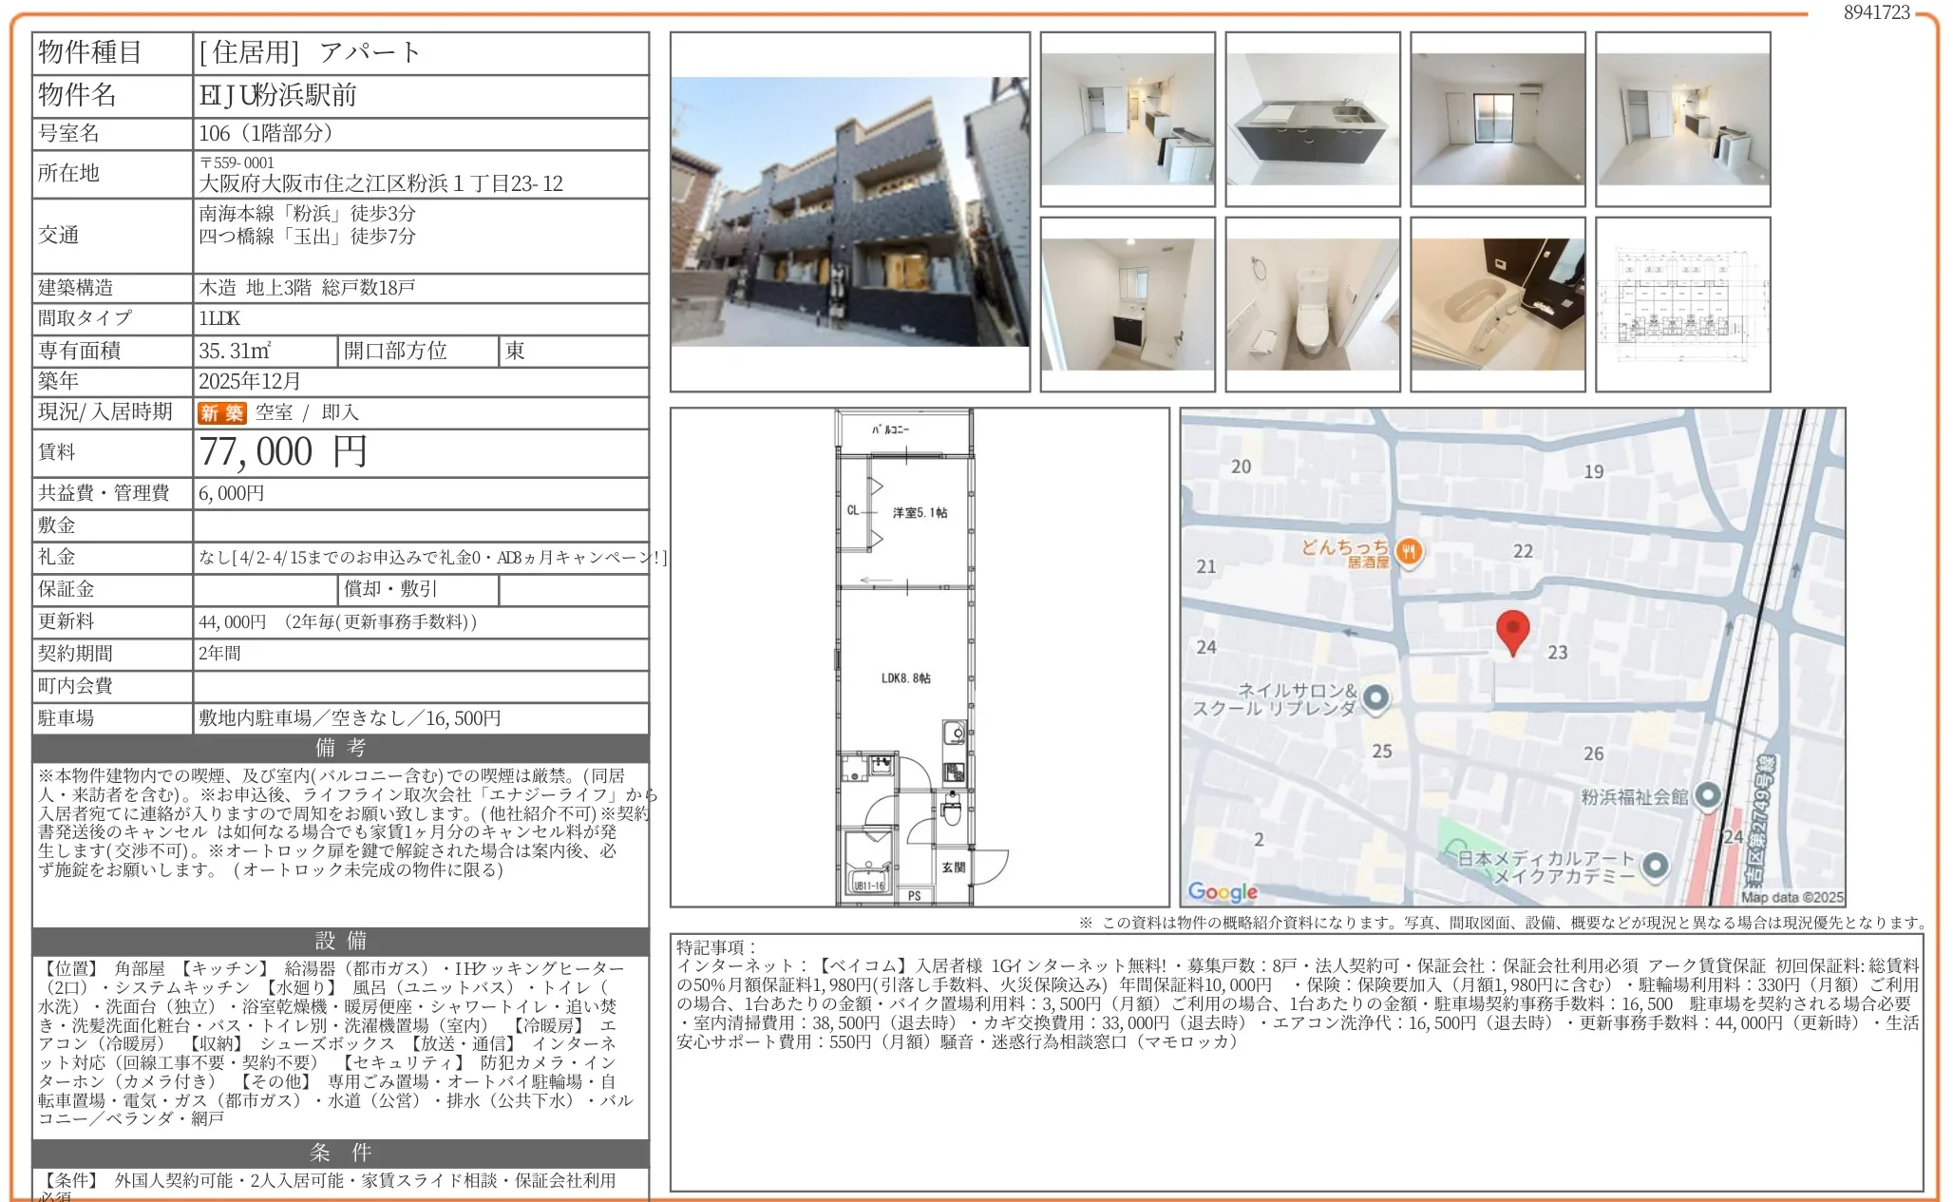Click the Map data ©2025 attribution

coord(1792,897)
